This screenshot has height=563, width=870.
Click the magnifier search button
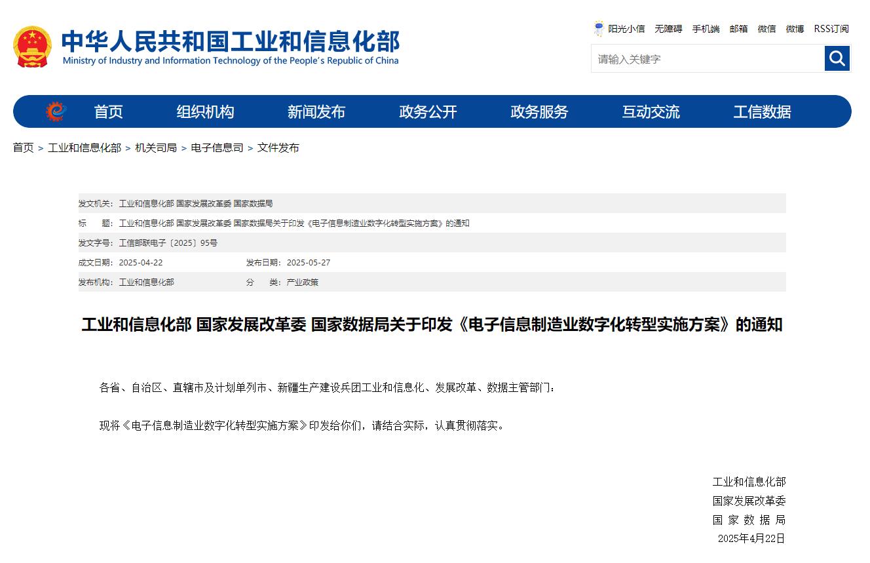tap(837, 58)
